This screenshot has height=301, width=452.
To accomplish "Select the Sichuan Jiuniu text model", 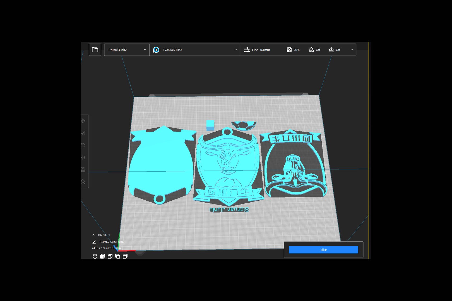I will [x=229, y=210].
